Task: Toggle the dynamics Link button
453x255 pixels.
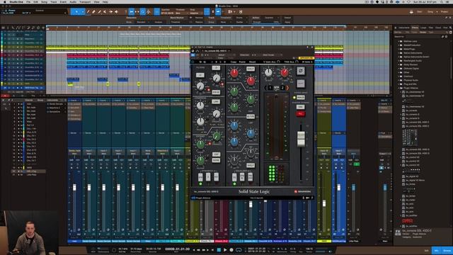Action: point(216,101)
